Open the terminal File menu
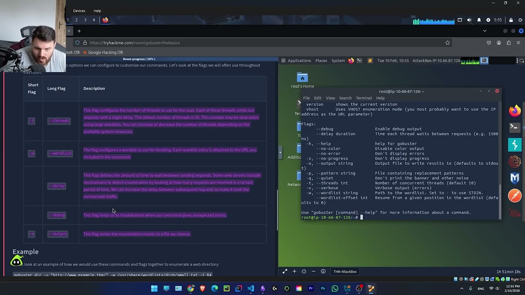The image size is (525, 295). tap(306, 98)
